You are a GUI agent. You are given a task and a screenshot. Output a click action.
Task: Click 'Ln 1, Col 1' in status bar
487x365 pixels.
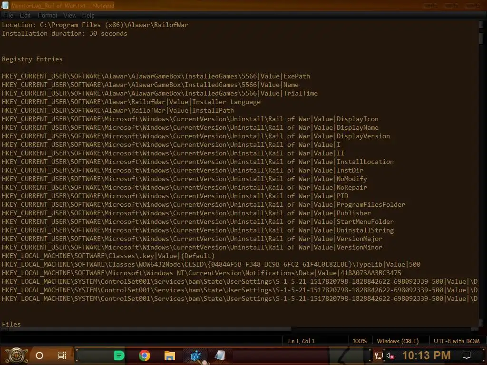tap(301, 341)
